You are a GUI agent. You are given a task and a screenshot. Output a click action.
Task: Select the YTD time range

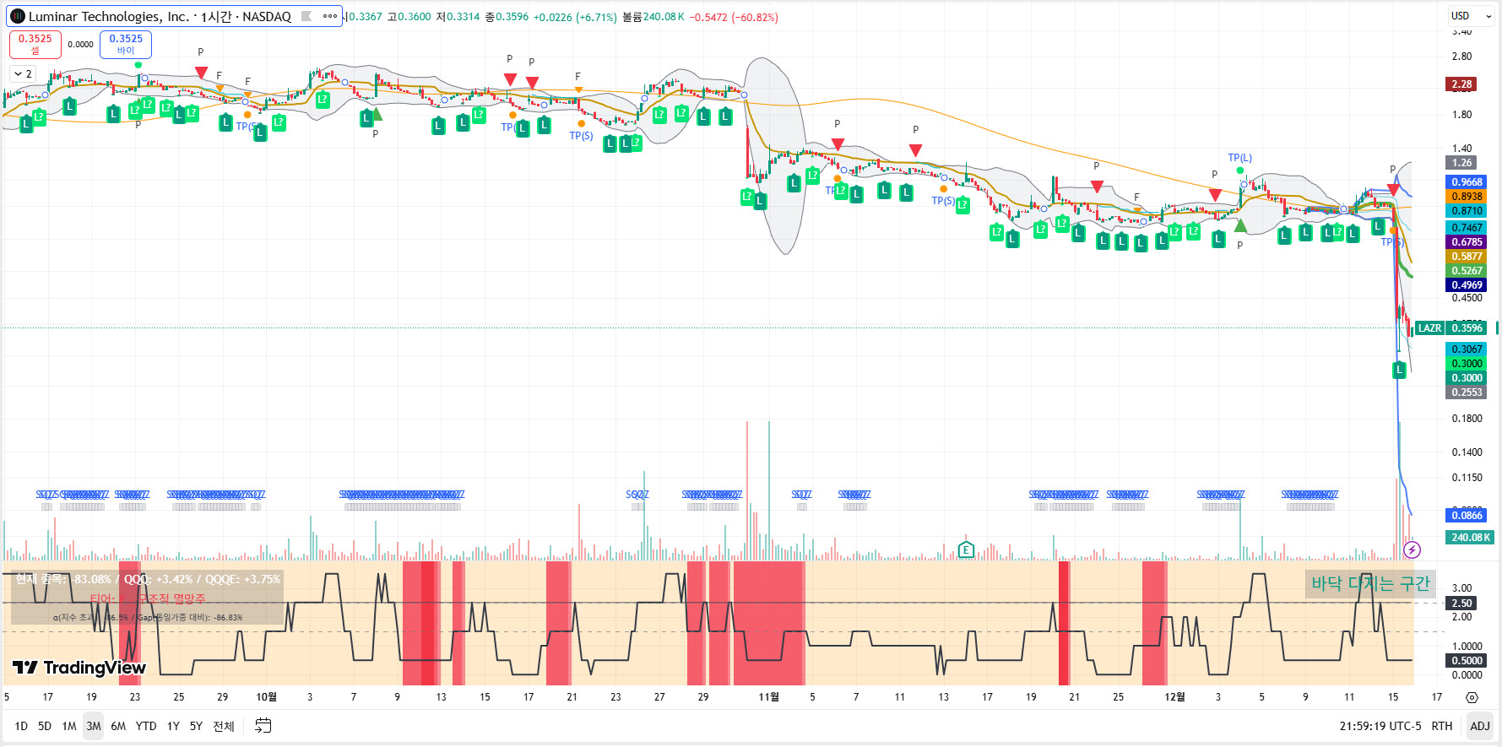(146, 726)
